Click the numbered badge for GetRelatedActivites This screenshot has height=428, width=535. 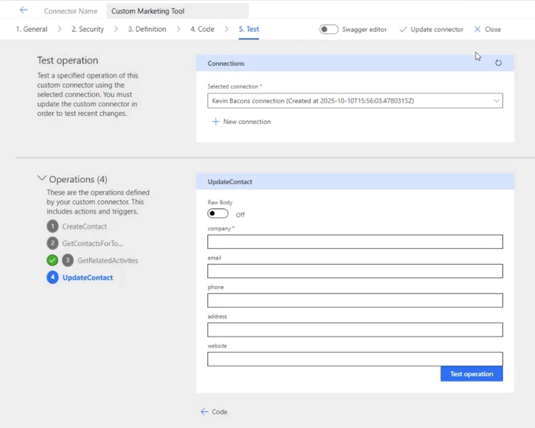(x=67, y=260)
